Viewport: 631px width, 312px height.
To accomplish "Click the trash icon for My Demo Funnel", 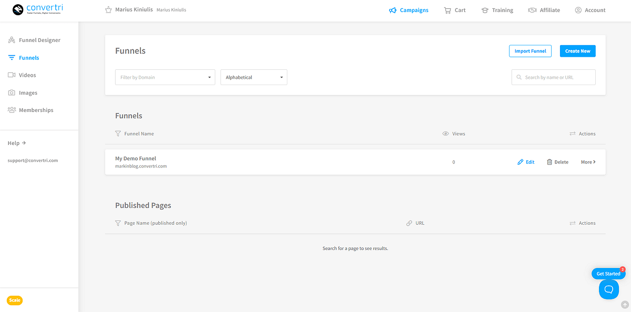I will [x=549, y=162].
